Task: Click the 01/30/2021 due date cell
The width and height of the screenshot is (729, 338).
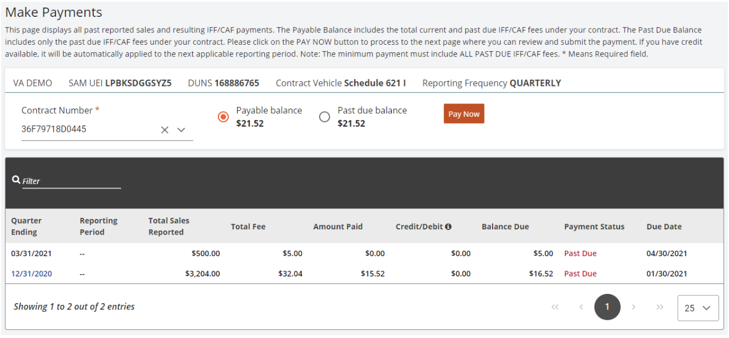Action: coord(667,274)
